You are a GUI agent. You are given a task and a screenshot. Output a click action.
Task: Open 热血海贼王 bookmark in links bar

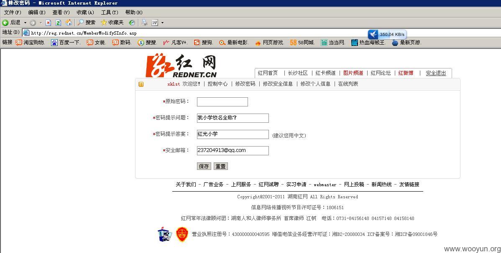(368, 43)
